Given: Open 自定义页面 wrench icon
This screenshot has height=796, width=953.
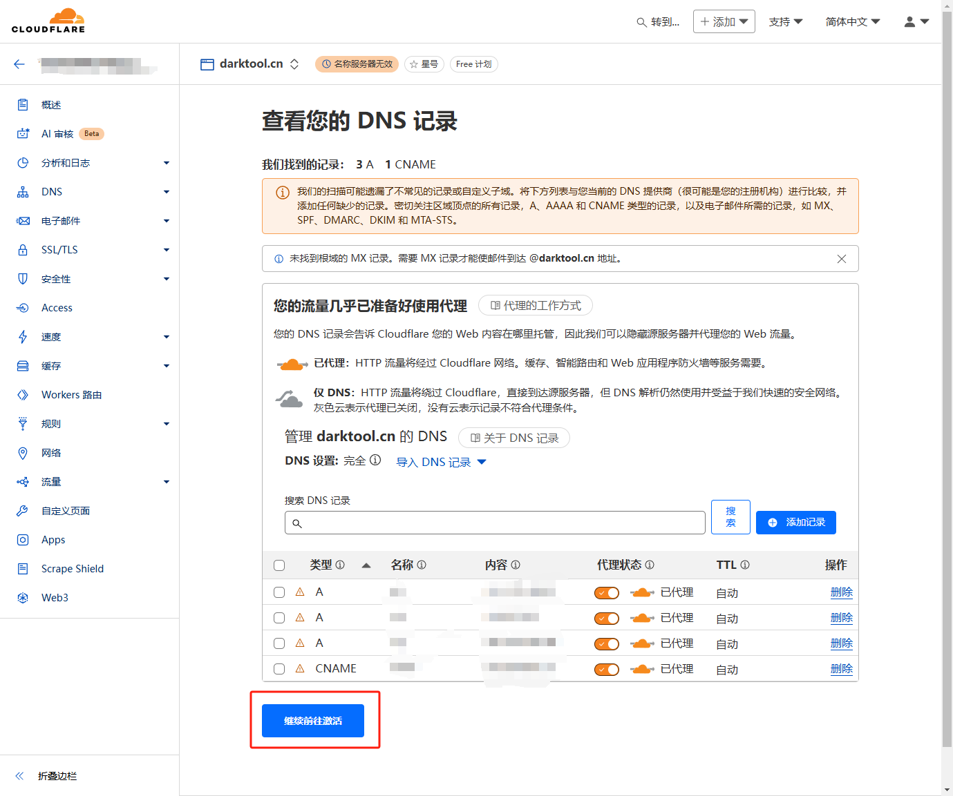Looking at the screenshot, I should (23, 511).
